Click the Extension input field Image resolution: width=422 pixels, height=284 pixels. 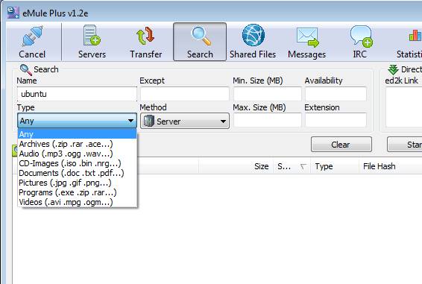(x=336, y=120)
